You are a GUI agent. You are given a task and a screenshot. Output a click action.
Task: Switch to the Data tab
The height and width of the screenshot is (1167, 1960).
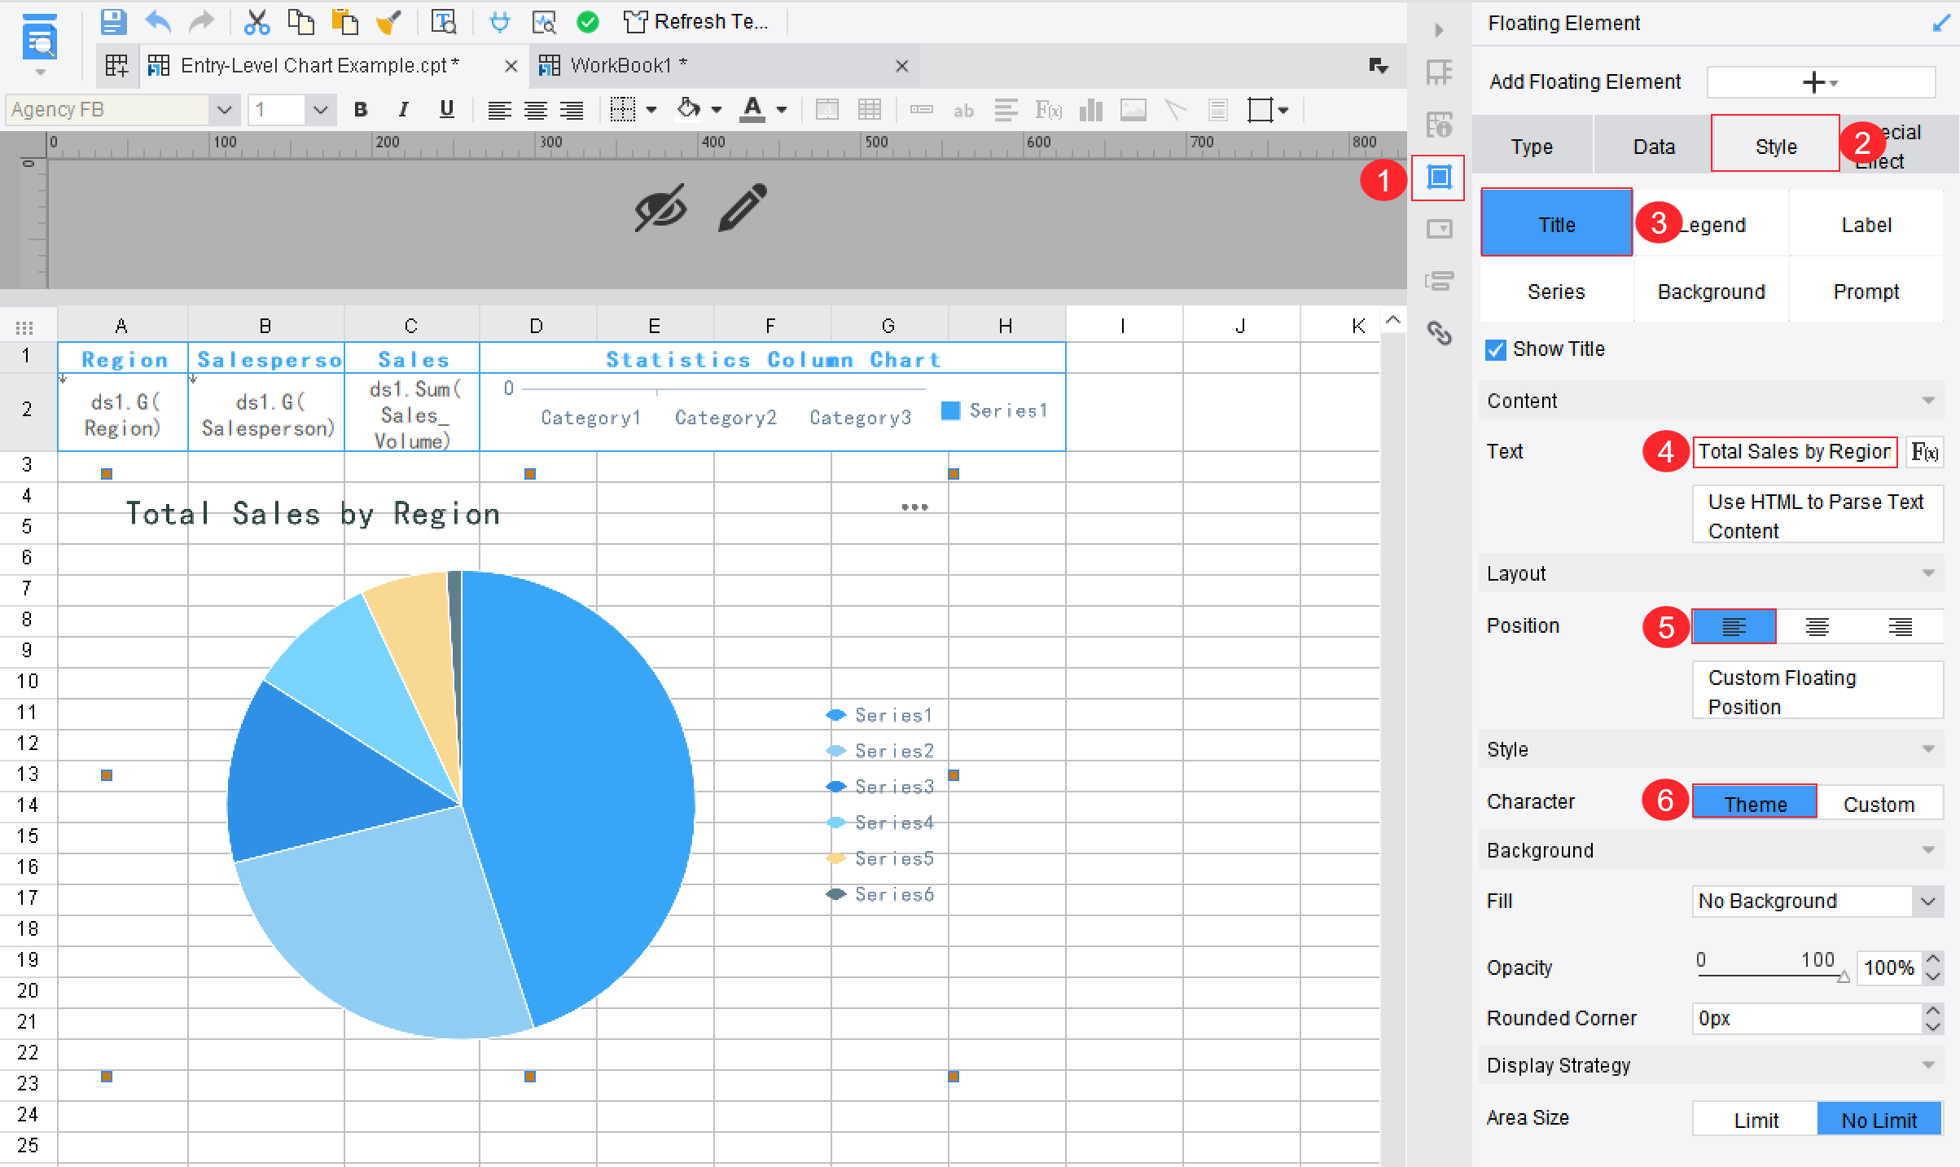pos(1654,147)
